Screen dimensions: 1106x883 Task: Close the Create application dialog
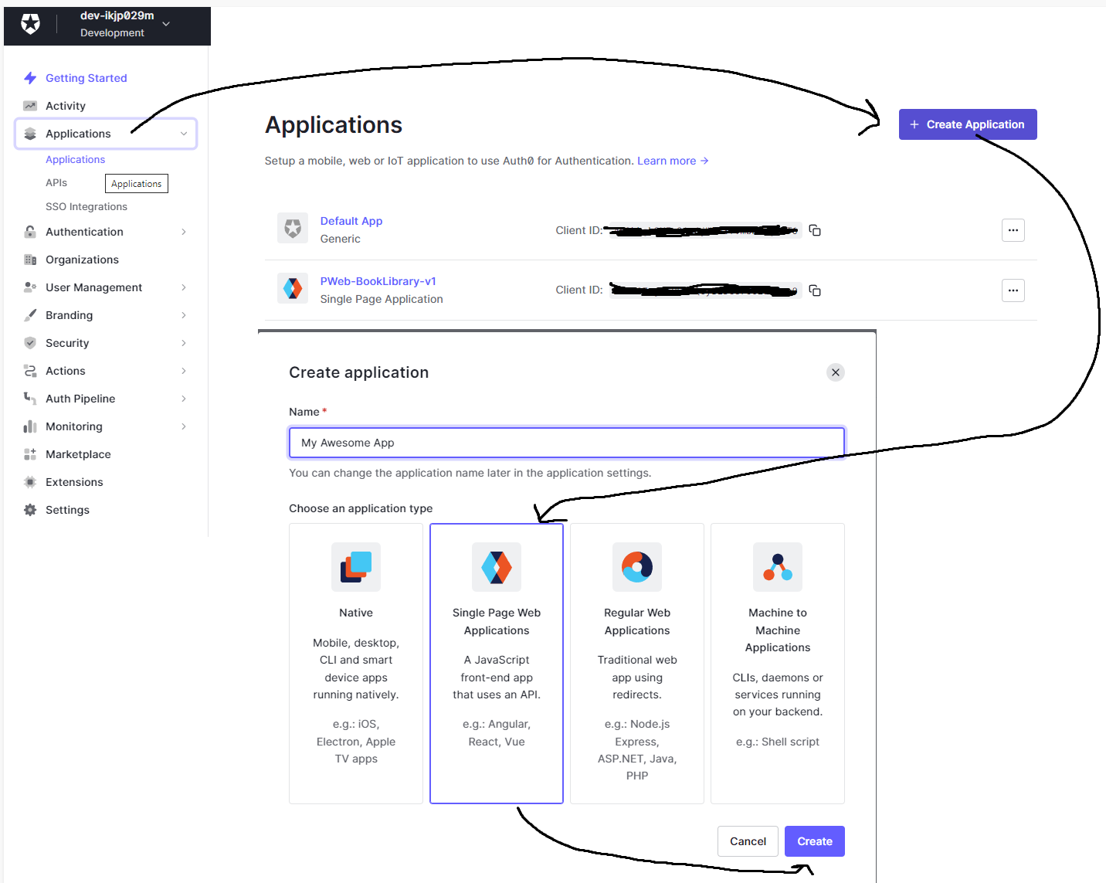pyautogui.click(x=835, y=372)
